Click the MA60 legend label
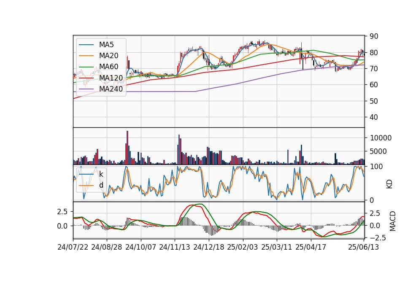405x291 pixels. click(x=108, y=67)
